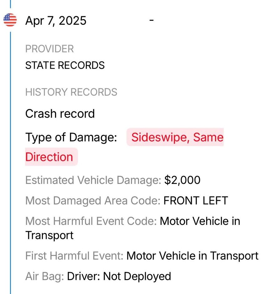This screenshot has height=294, width=274.
Task: Click the Type of Damage label
Action: click(x=71, y=137)
